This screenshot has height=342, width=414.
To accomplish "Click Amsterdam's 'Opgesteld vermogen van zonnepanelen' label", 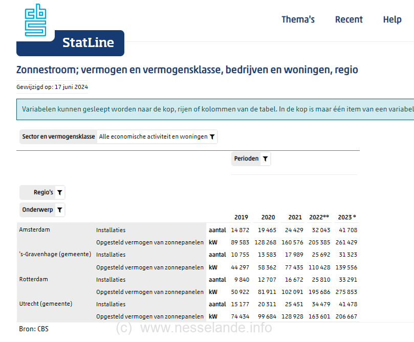I will point(150,243).
